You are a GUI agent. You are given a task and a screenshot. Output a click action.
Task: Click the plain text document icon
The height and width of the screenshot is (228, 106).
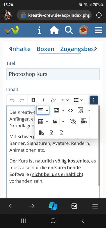62,133
